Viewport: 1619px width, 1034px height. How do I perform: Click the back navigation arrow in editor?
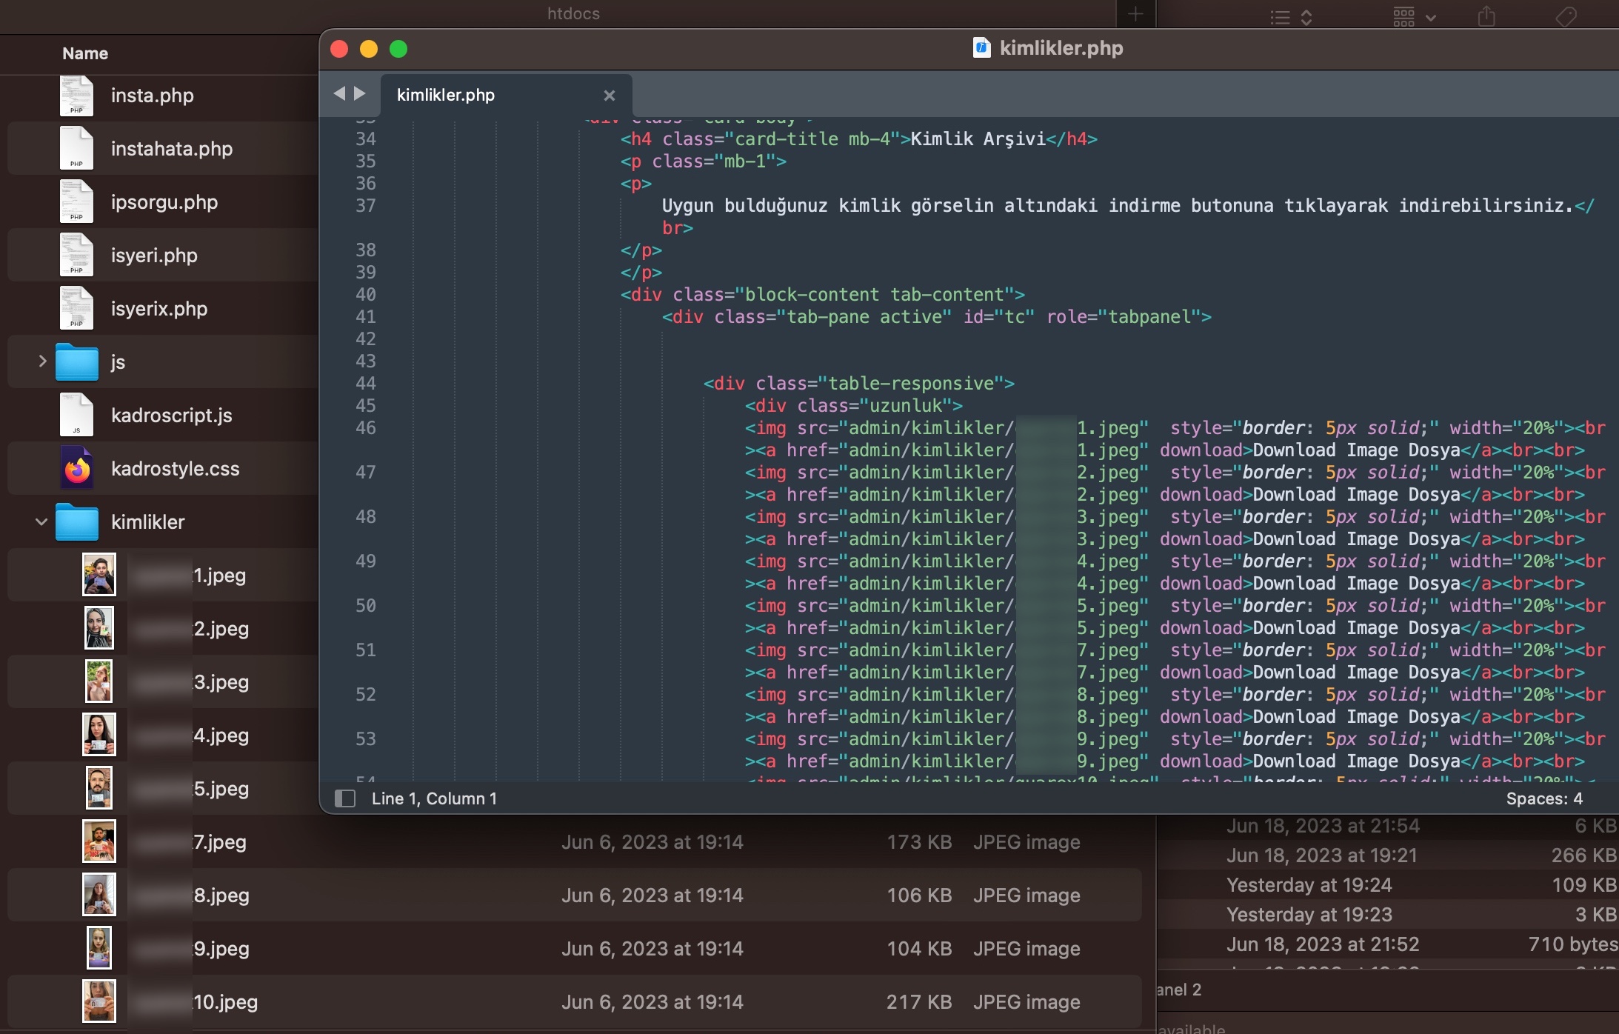coord(339,93)
